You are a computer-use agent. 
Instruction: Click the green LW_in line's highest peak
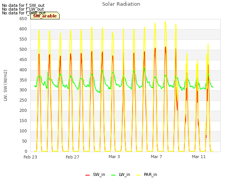click(144, 68)
